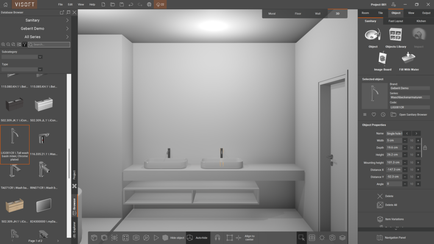
Task: Show history with the clock icon
Action: point(383,114)
